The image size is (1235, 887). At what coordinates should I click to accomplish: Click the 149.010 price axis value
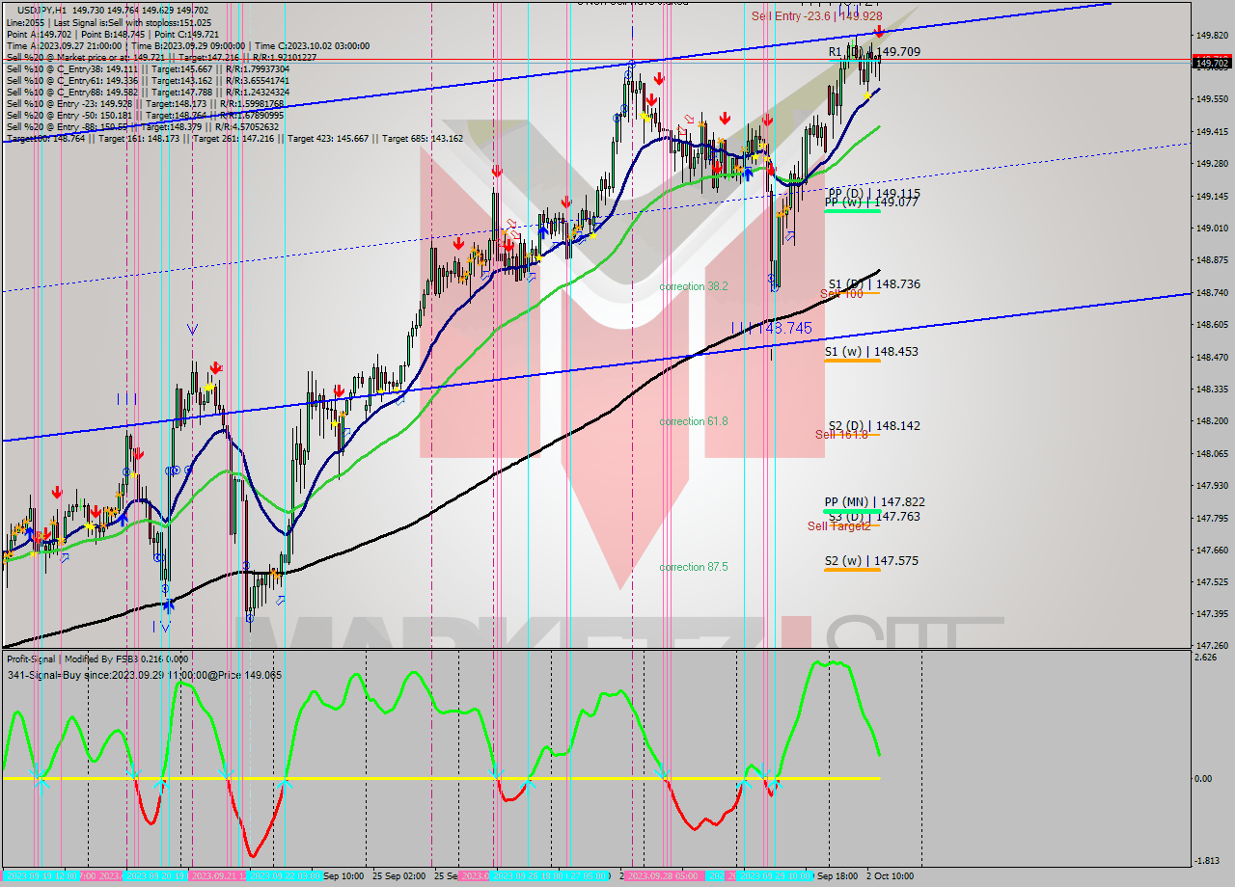1212,228
